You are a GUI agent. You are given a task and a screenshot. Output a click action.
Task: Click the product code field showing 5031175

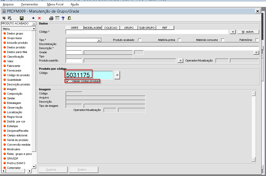[89, 75]
